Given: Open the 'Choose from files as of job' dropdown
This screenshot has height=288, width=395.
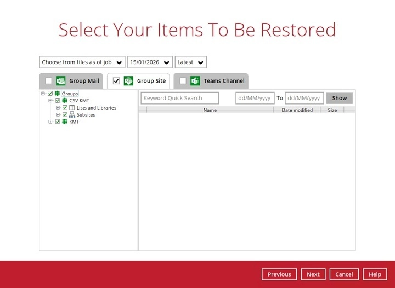Looking at the screenshot, I should coord(82,62).
